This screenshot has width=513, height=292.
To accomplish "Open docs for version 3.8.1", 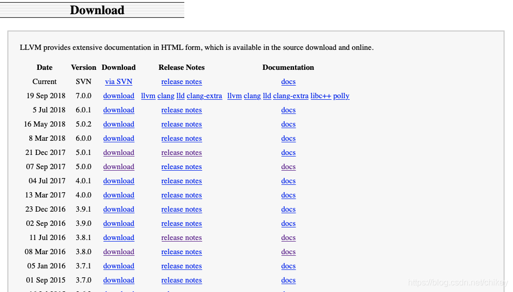I will point(288,238).
